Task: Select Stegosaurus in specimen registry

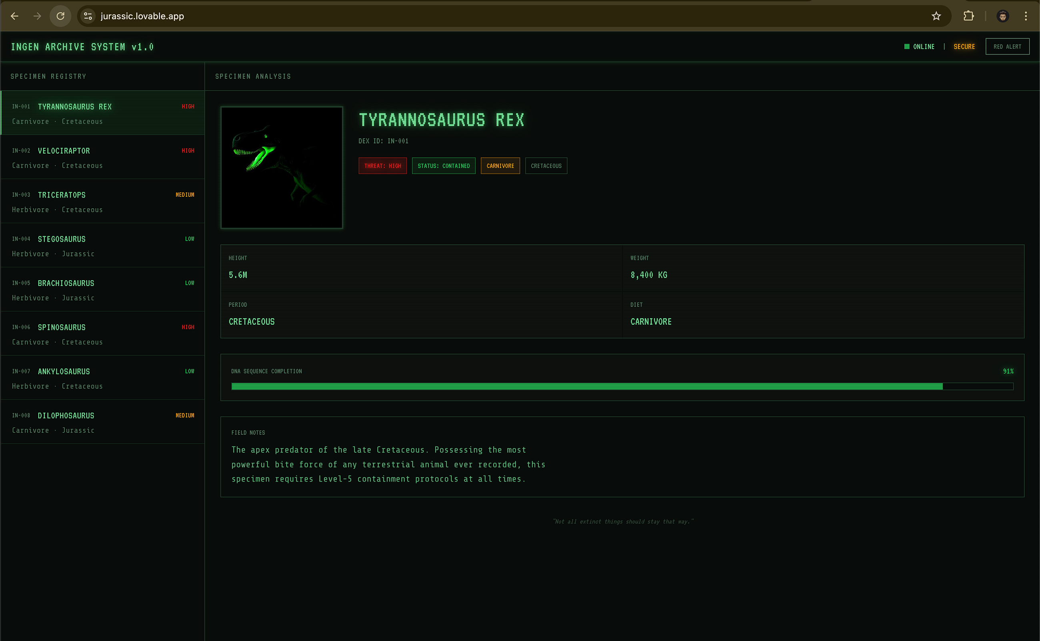Action: (x=103, y=245)
